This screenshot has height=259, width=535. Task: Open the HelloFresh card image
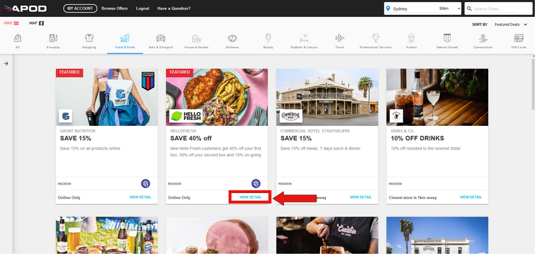tap(217, 97)
